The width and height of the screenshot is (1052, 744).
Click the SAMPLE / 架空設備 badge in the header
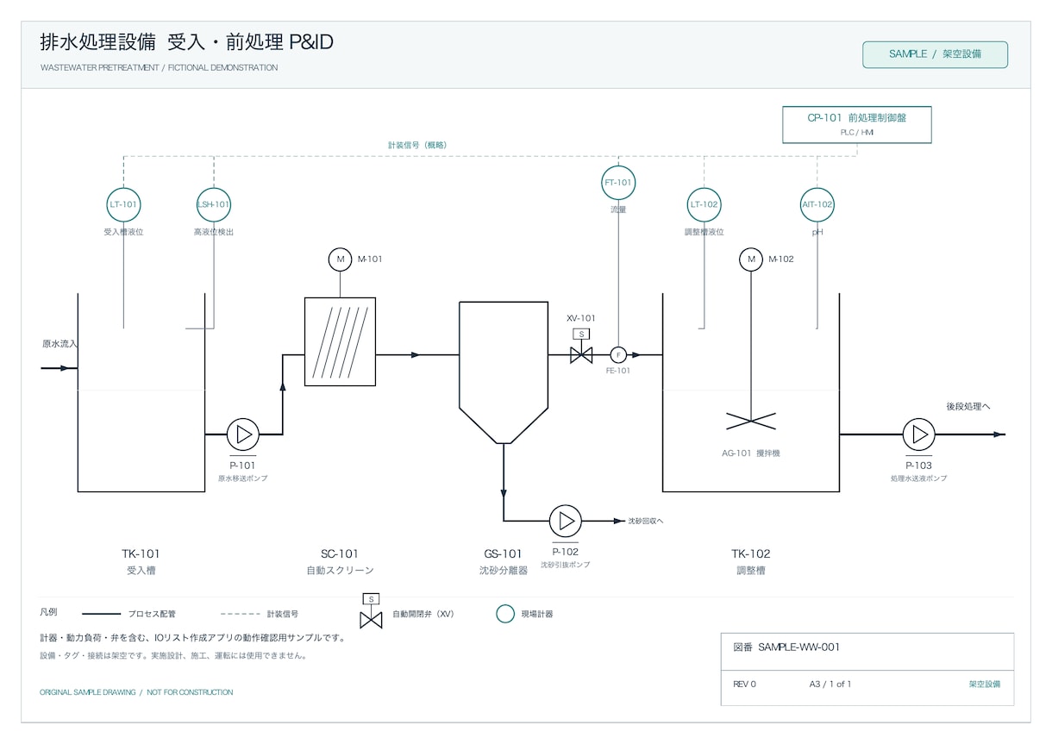tap(935, 54)
